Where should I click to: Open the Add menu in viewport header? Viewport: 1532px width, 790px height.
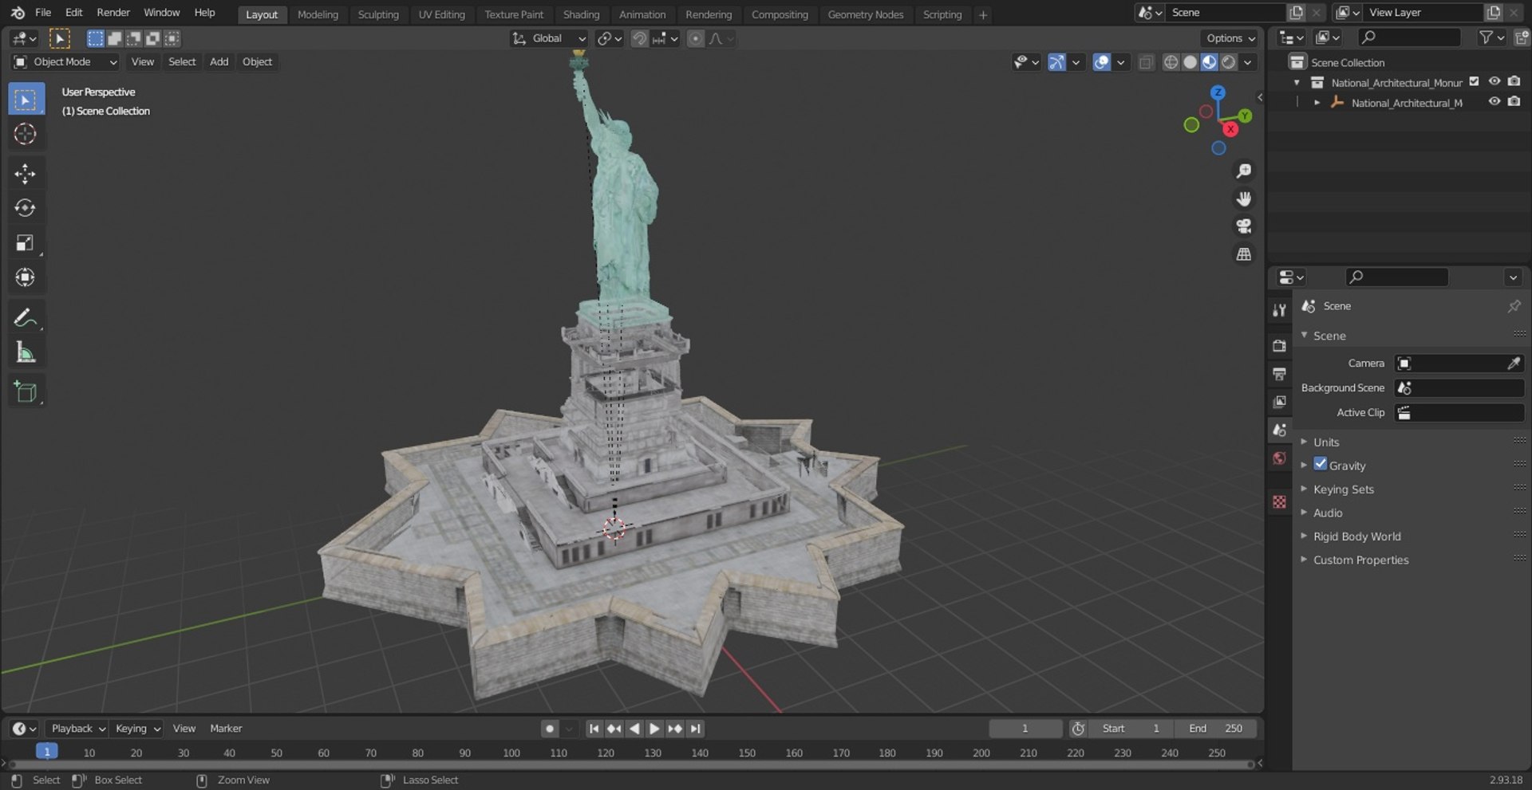219,61
